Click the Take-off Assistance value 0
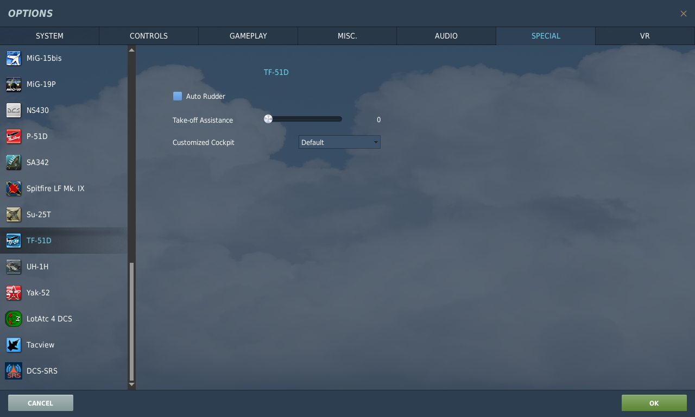The width and height of the screenshot is (695, 417). (379, 120)
